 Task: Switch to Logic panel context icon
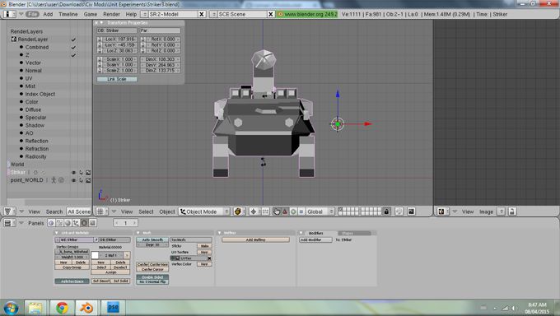point(51,223)
